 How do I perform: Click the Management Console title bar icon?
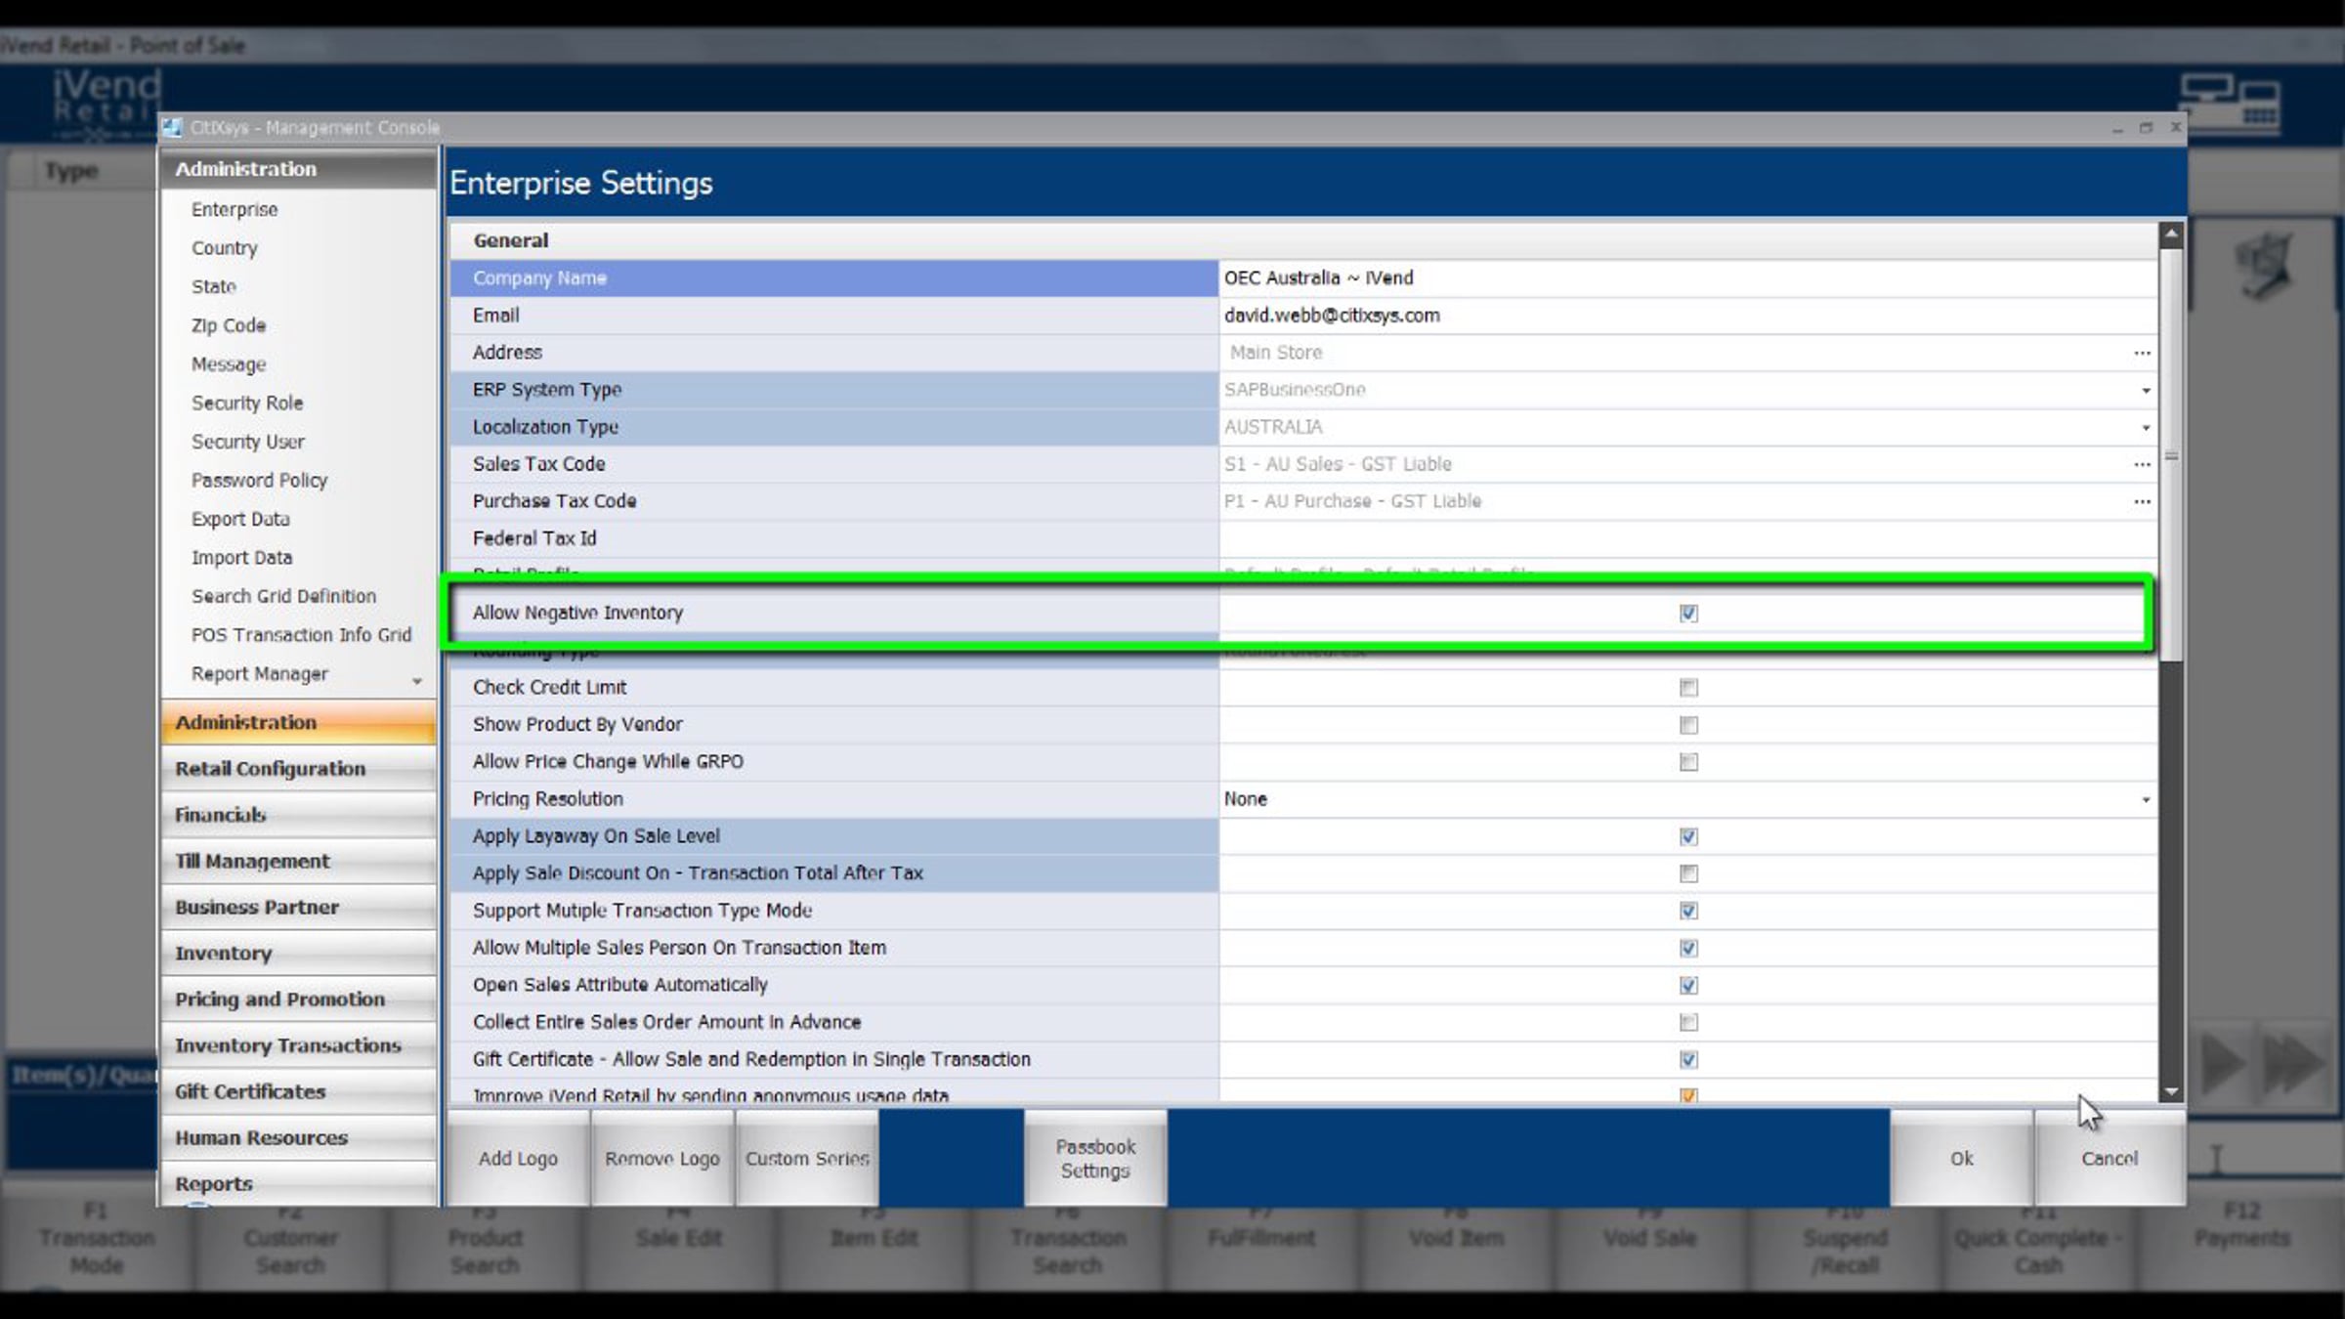pyautogui.click(x=172, y=127)
